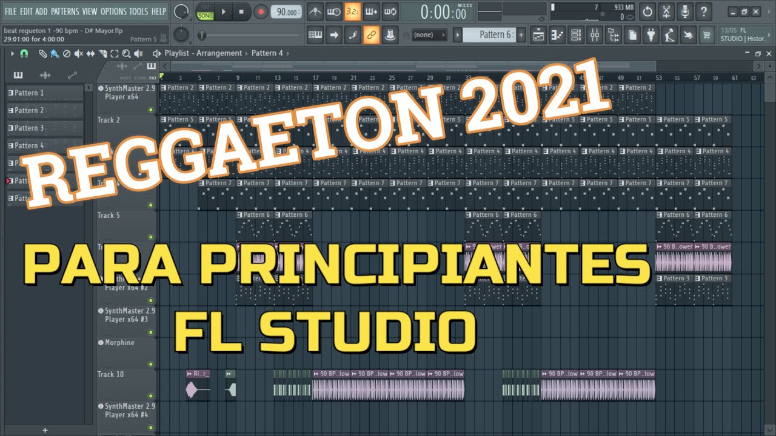This screenshot has width=776, height=436.
Task: Toggle the orange link multilink controllers button
Action: click(x=371, y=35)
